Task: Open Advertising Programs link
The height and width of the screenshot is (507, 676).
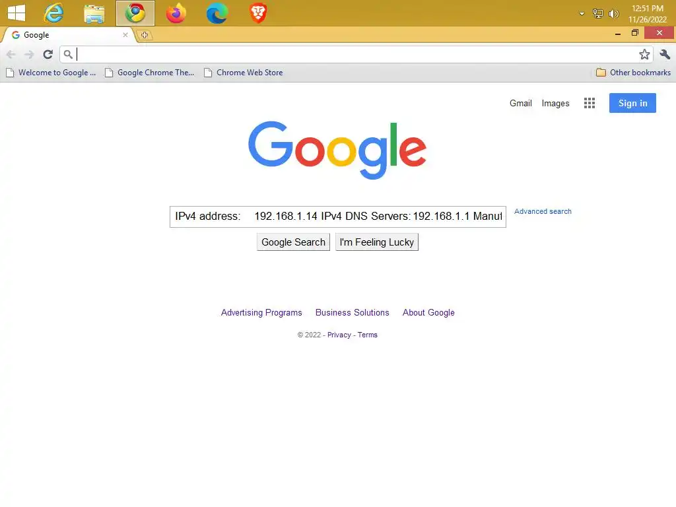Action: coord(261,312)
